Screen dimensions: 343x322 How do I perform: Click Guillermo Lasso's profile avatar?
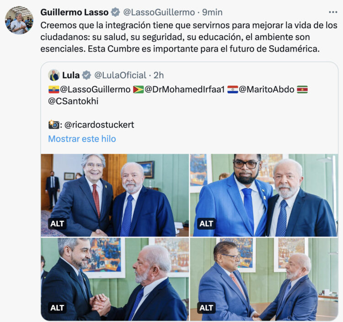tap(19, 20)
